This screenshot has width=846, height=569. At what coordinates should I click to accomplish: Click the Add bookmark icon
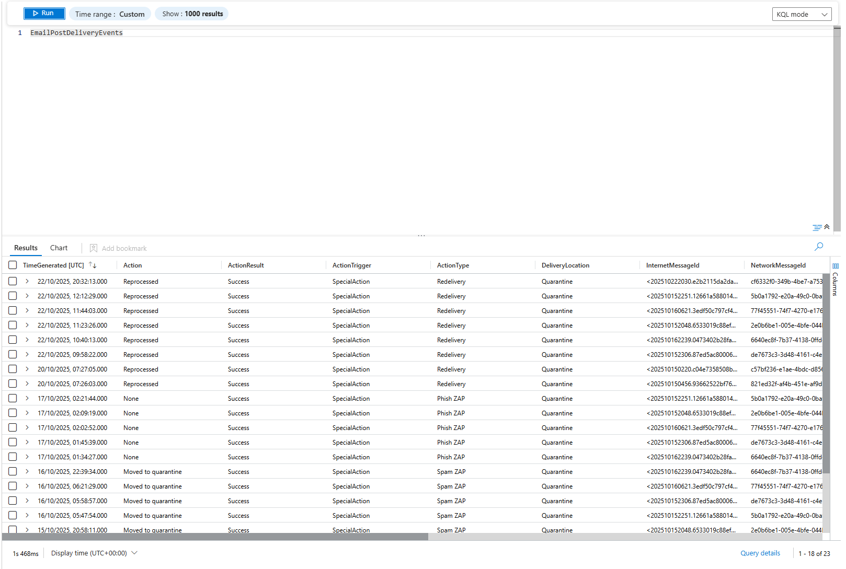[x=94, y=248]
